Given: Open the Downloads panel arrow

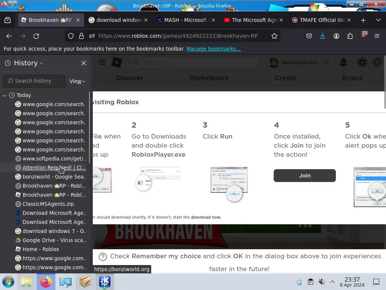Looking at the screenshot, I should click(323, 36).
